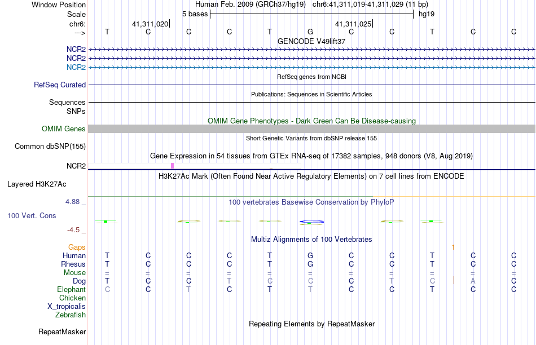The image size is (536, 345).
Task: Click the gray OMIM Genes item bar
Action: tap(311, 129)
